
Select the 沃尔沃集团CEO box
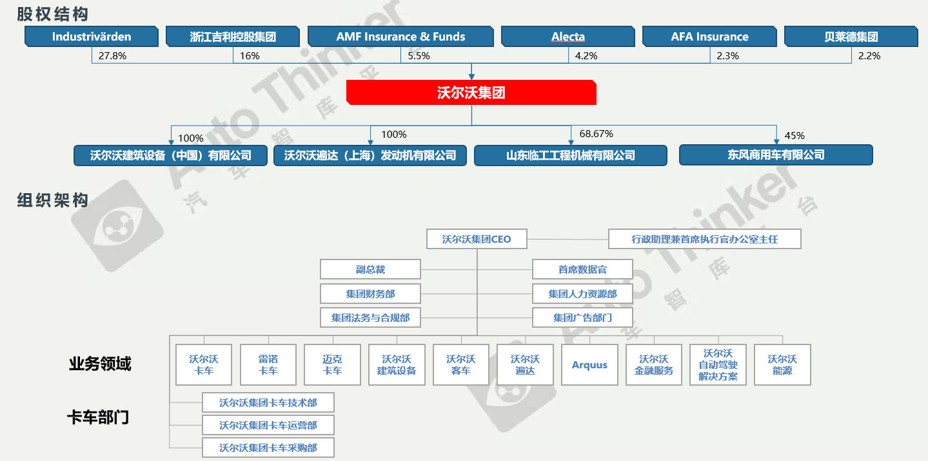(x=477, y=239)
